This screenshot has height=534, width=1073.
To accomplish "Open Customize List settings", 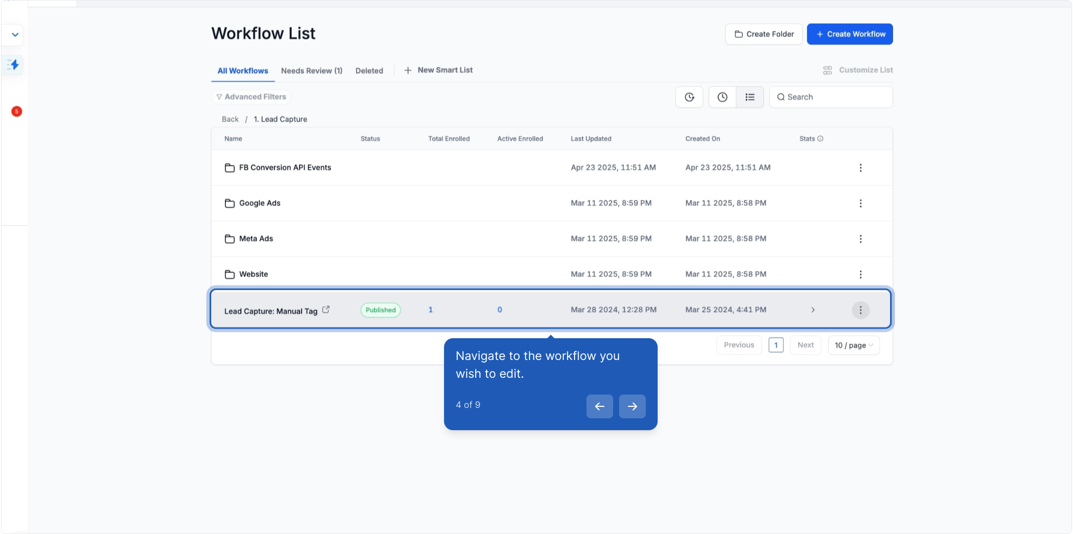I will coord(858,70).
